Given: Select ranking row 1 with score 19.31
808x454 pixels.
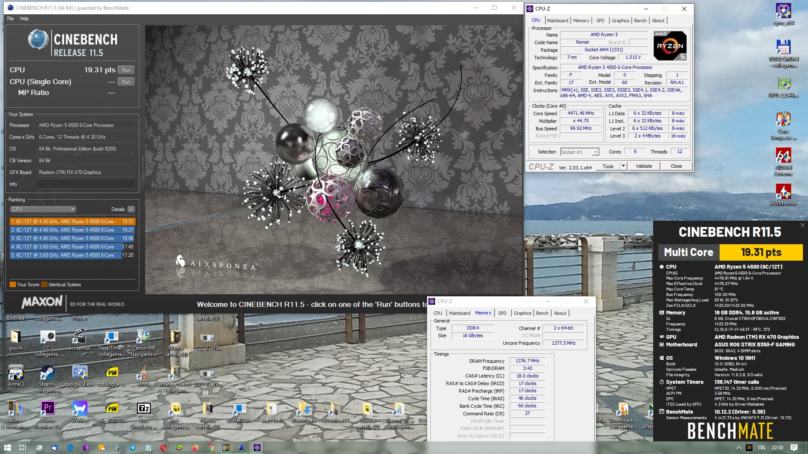Looking at the screenshot, I should 72,222.
